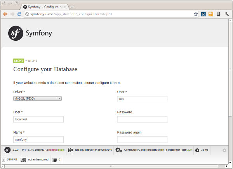
Task: Close the web debug toolbar
Action: tap(224, 150)
